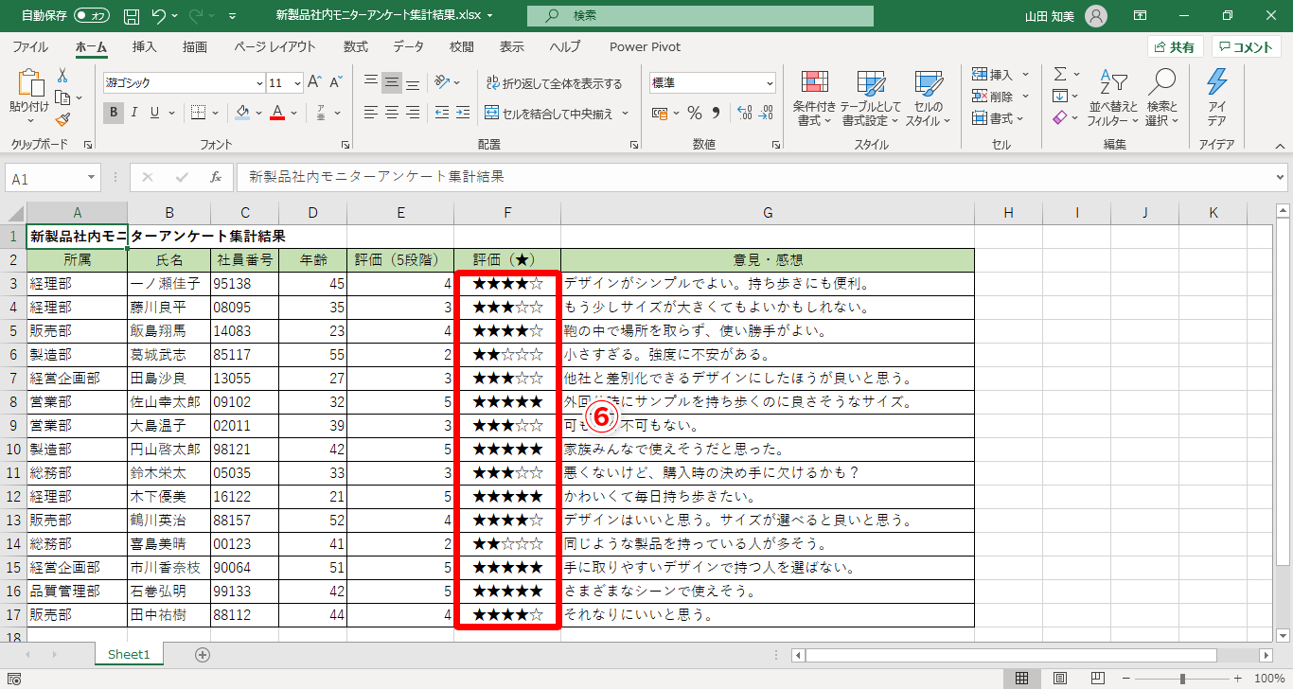Viewport: 1293px width, 689px height.
Task: Toggle the AutoSave (自動保存) switch
Action: (91, 16)
